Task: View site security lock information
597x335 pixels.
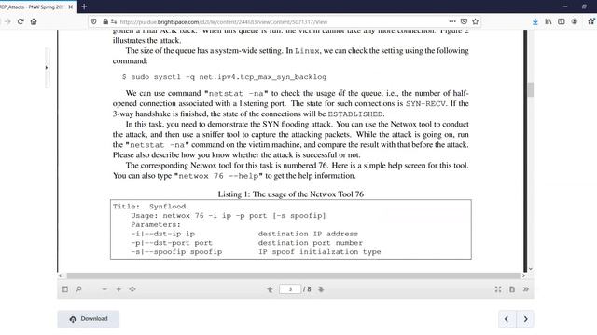Action: 105,21
